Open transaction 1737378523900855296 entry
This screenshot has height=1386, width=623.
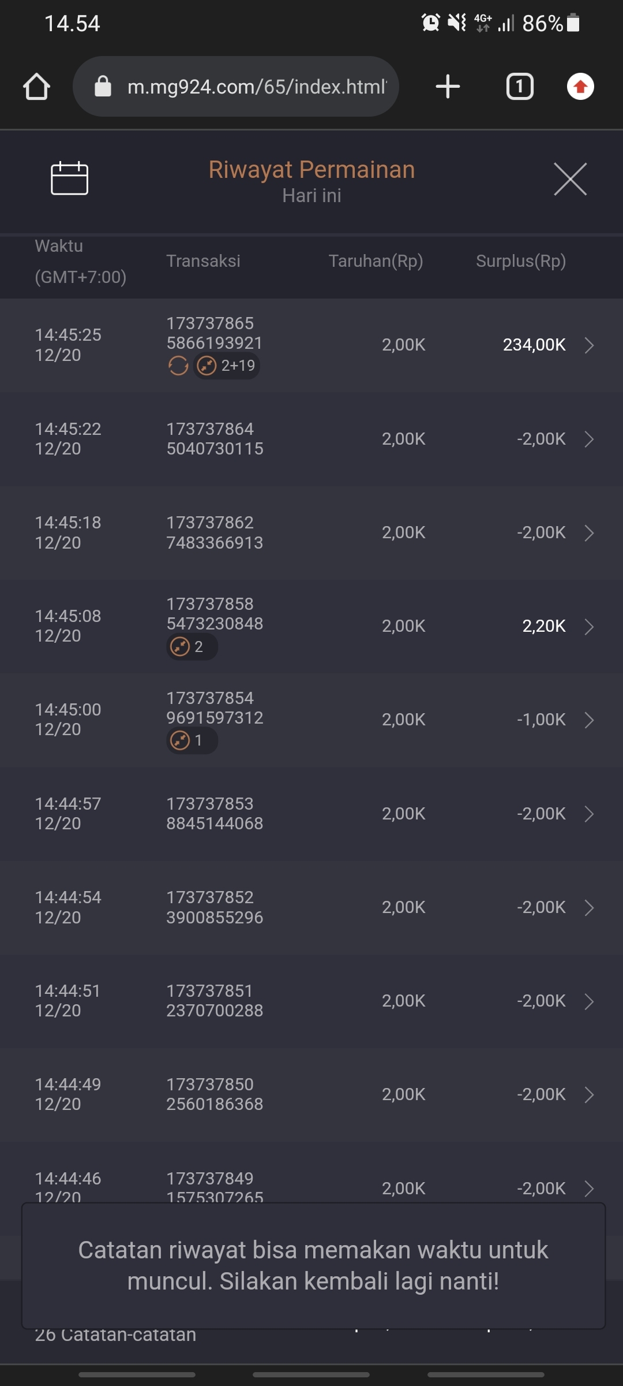[215, 907]
